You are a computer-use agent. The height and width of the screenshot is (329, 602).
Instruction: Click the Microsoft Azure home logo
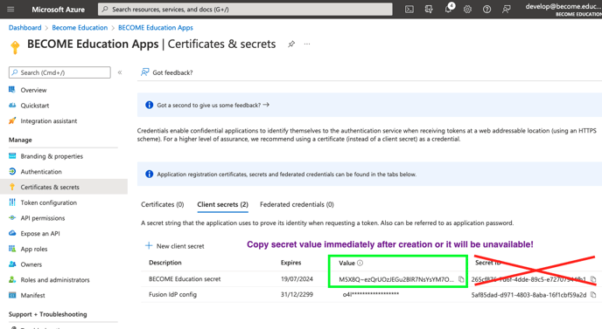(x=58, y=10)
